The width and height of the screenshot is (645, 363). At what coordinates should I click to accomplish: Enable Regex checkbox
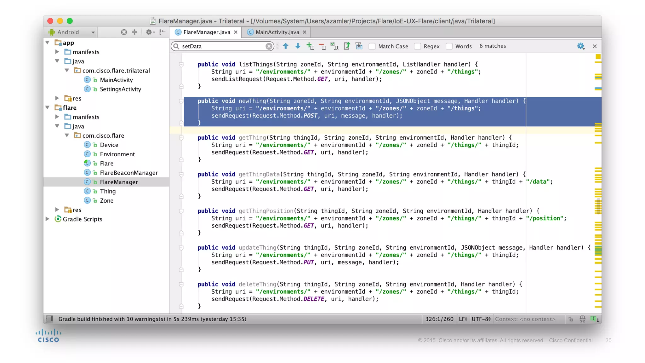(418, 46)
